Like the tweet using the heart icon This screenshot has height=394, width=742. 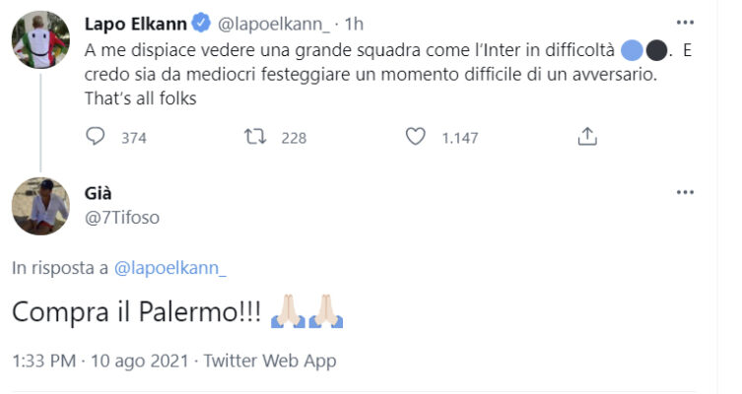416,138
